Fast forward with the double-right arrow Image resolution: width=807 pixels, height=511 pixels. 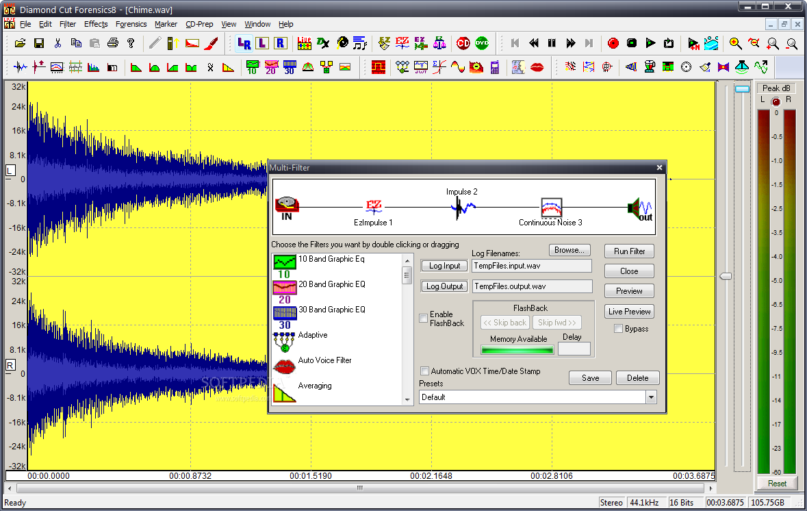coord(571,43)
